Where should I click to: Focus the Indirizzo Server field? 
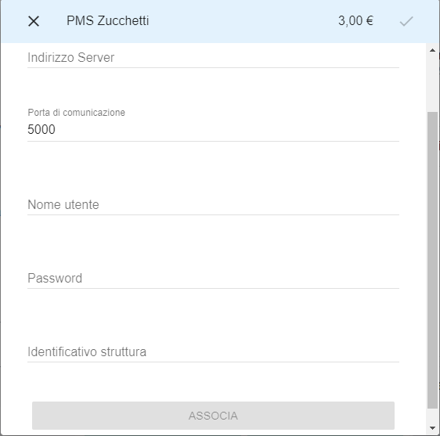[x=213, y=58]
